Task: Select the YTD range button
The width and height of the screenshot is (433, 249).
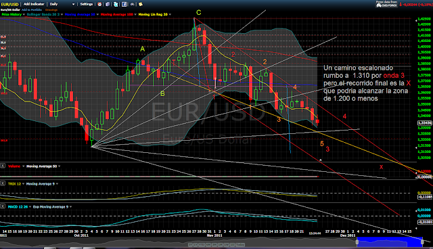Action: pos(202,244)
